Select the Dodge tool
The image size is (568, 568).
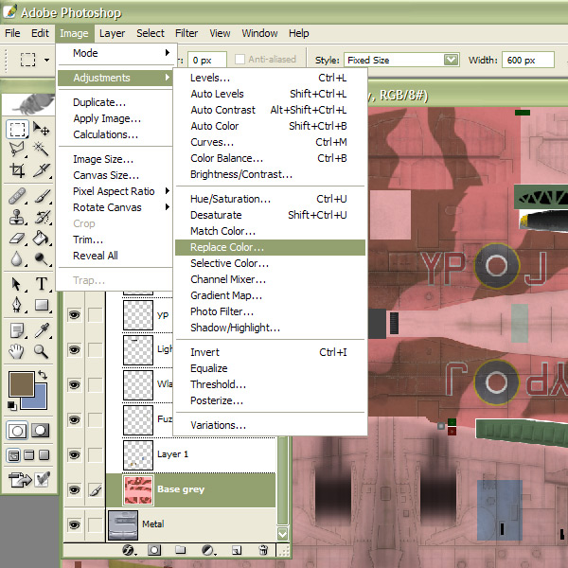41,258
